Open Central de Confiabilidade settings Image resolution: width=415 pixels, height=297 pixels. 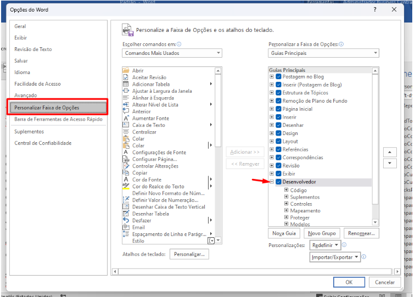click(43, 143)
